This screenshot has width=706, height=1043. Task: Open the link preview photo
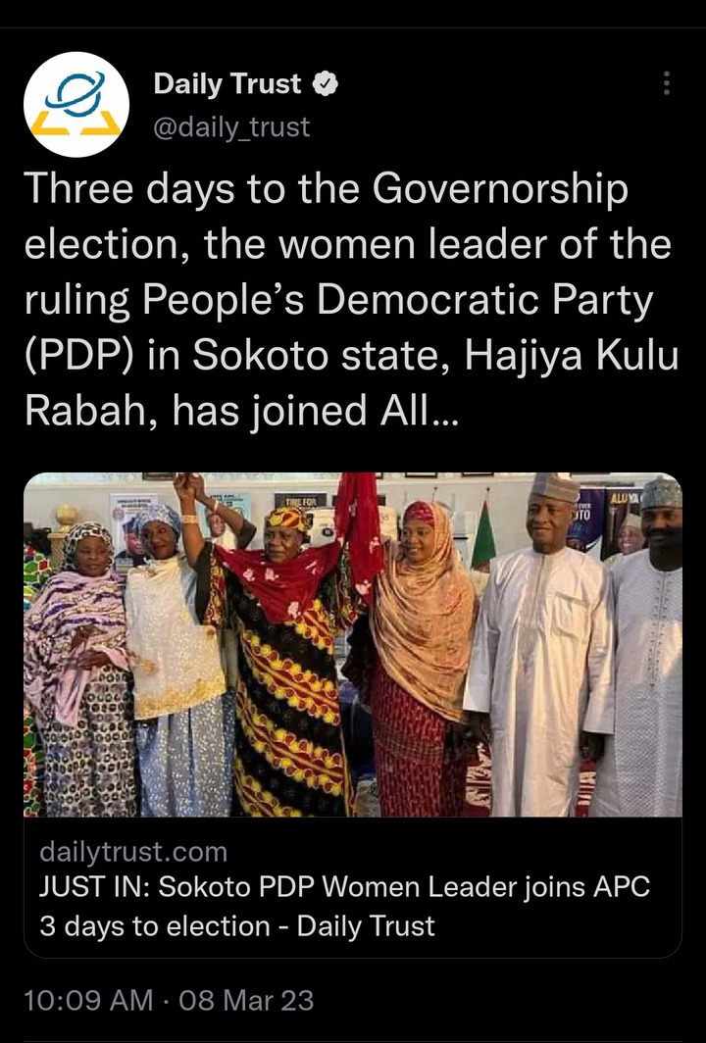[x=353, y=645]
